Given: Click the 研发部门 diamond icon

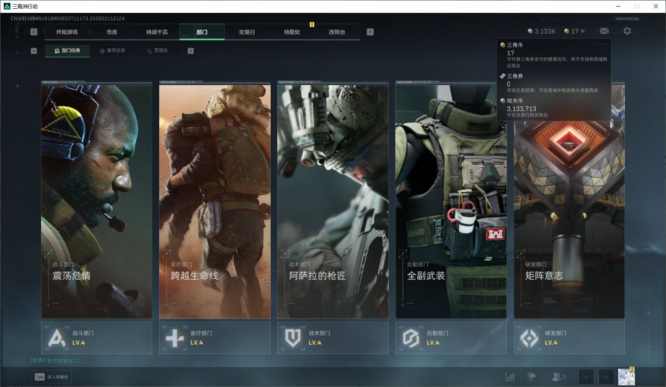Looking at the screenshot, I should pos(529,338).
